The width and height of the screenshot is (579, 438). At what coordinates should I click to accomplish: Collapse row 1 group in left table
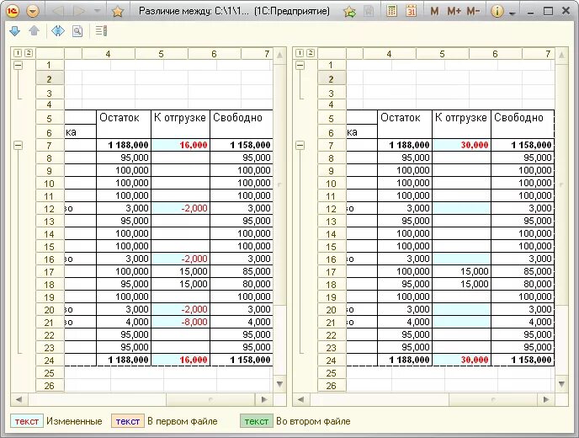pyautogui.click(x=18, y=66)
